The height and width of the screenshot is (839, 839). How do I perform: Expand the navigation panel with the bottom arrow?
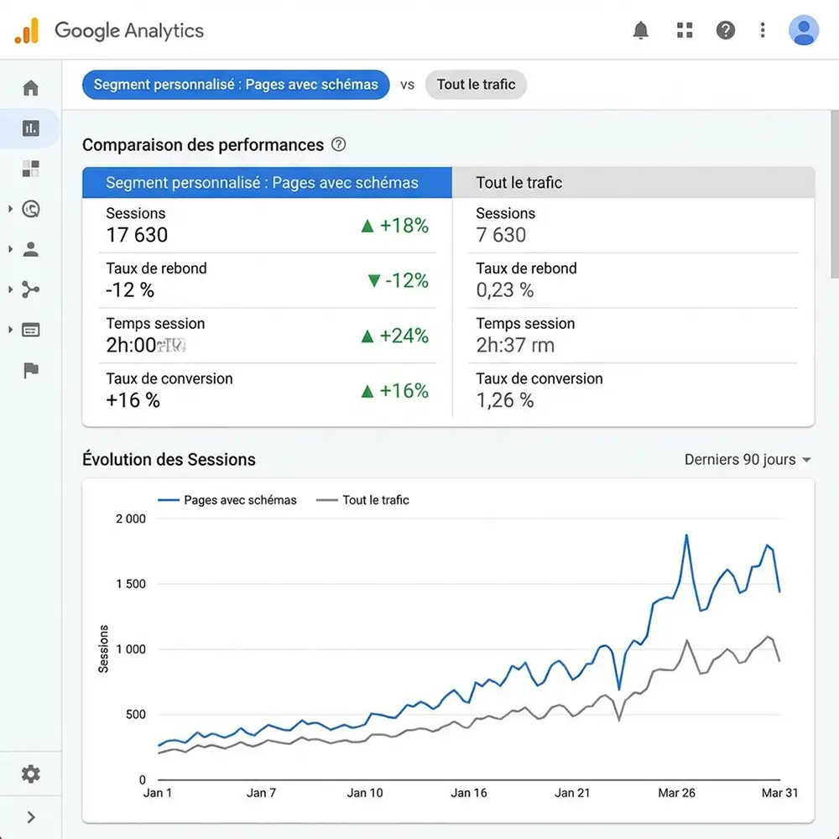click(30, 816)
